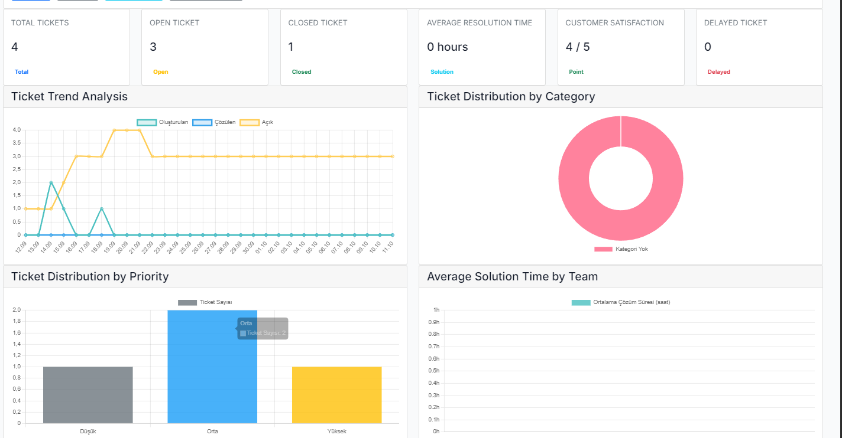Screen dimensions: 842x438
Task: Open the Total Tickets card
Action: tap(66, 47)
